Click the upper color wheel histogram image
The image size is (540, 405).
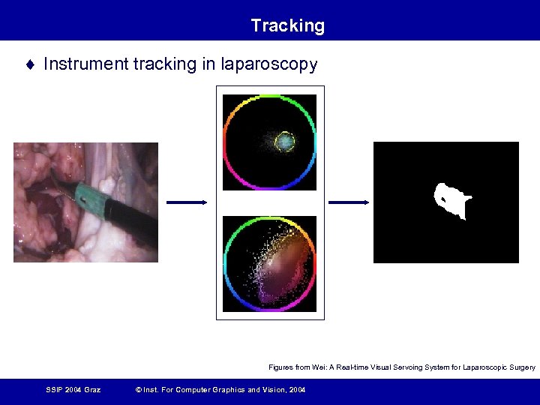pos(269,142)
